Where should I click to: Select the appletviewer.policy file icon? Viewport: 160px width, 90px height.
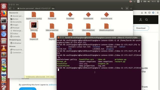click(x=34, y=14)
